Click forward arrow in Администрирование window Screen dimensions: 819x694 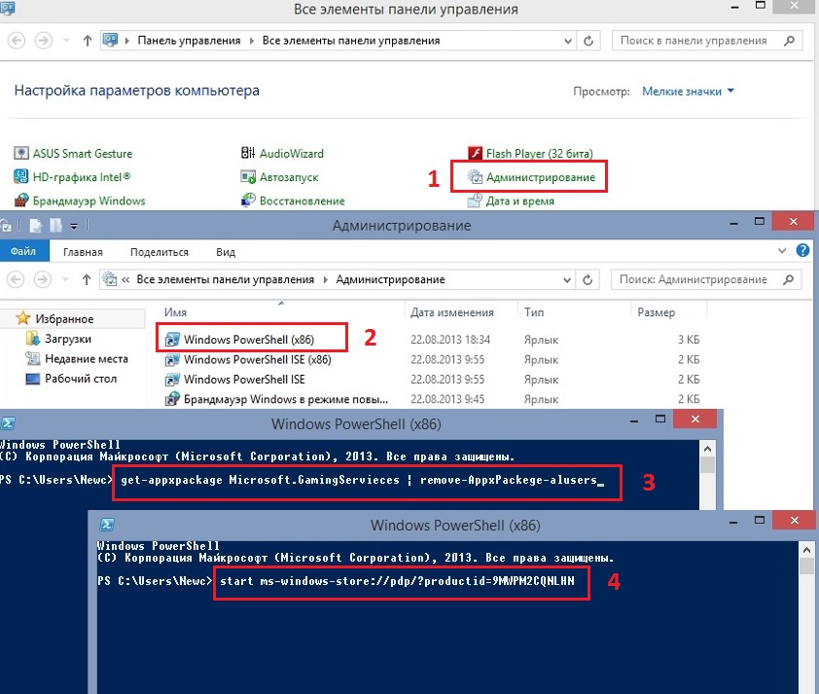point(42,279)
